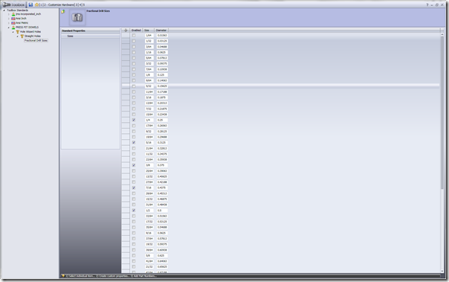449x282 pixels.
Task: Click the Save floppy disk icon
Action: (30, 4)
